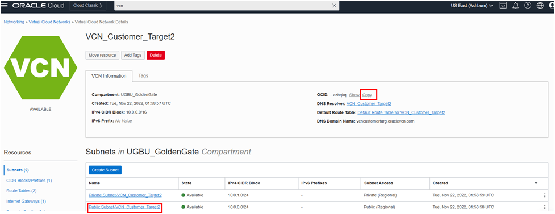Select the 10.0.0.0/24 CIDR cell
Screen dimensions: 555x214
click(x=237, y=207)
